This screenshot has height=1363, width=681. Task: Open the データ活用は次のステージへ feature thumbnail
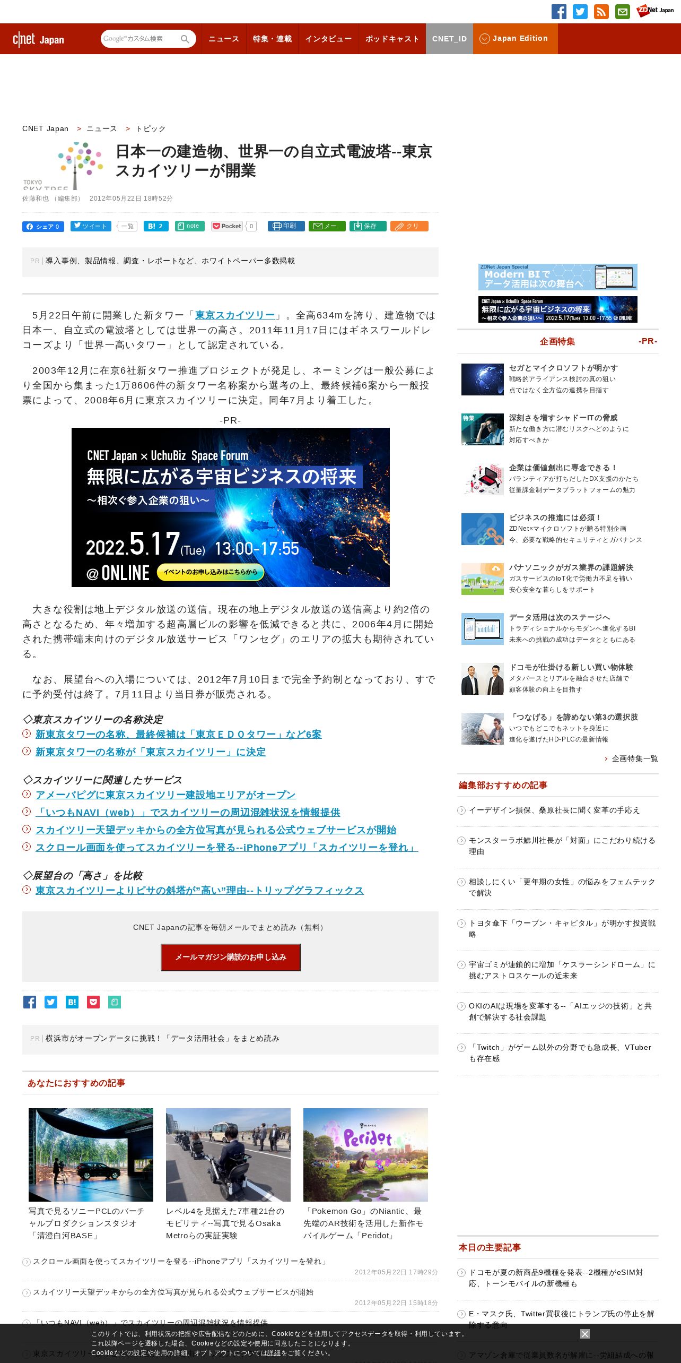point(482,629)
